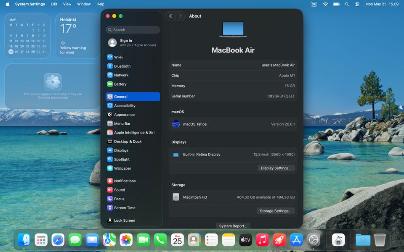404x252 pixels.
Task: Open Lock Screen settings
Action: click(133, 220)
